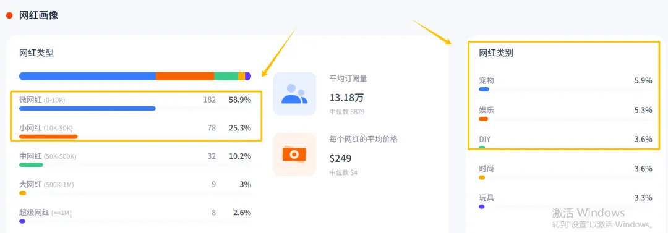Select the green segment of stacked bar

pyautogui.click(x=226, y=76)
